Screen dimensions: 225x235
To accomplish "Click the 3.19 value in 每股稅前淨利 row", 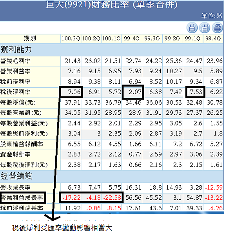I will (176, 134).
